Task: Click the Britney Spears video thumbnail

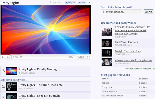Action: tap(107, 62)
